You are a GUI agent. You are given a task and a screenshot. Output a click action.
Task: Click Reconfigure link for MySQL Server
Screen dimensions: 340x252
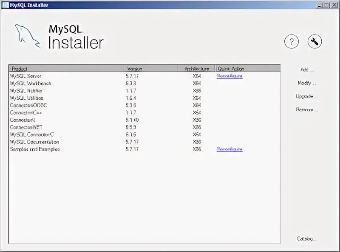[229, 76]
